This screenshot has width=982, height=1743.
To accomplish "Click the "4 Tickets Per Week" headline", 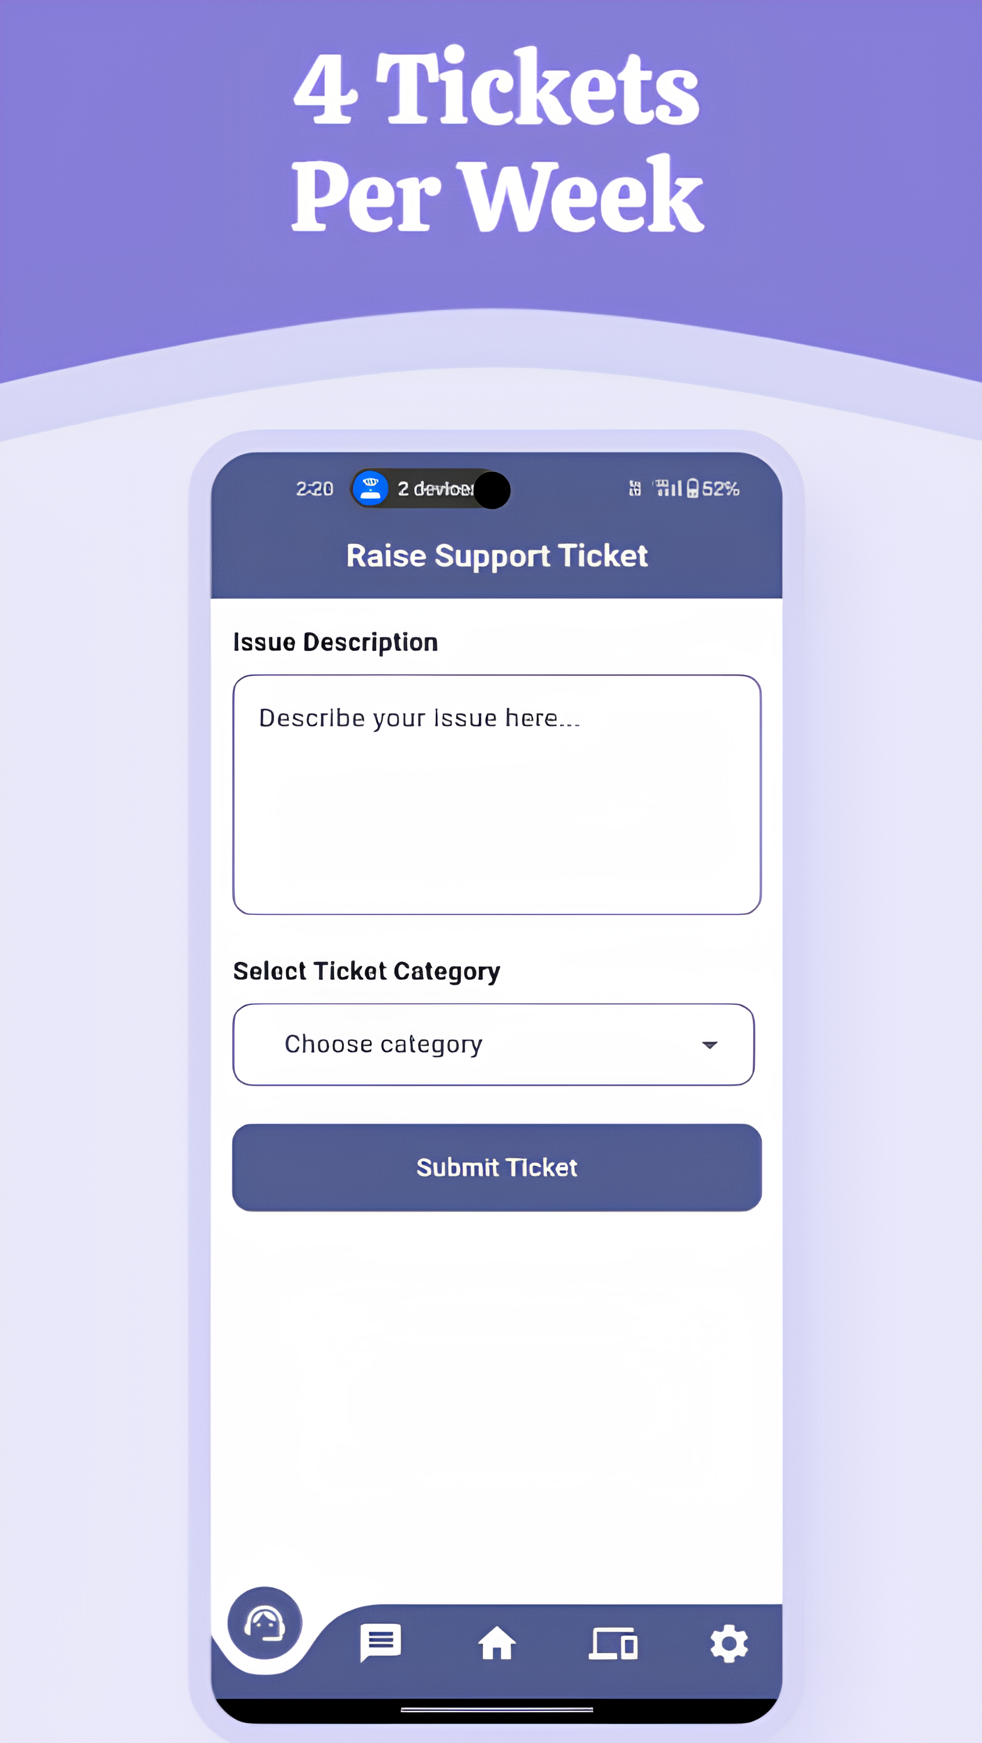I will tap(497, 140).
